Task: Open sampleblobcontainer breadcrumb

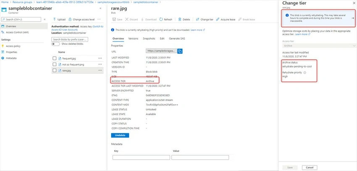Action: [x=146, y=2]
